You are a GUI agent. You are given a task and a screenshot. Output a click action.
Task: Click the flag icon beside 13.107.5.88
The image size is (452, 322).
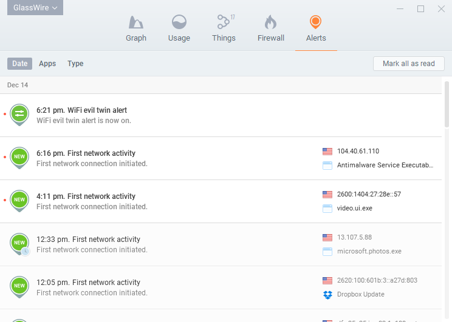click(x=327, y=237)
